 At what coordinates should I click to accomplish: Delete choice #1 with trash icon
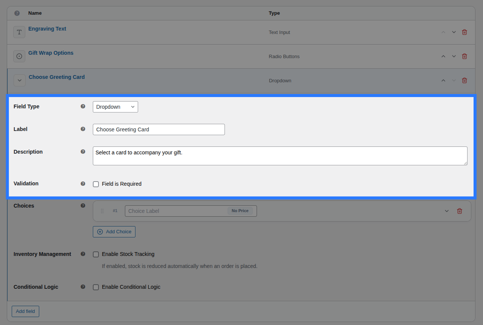(x=460, y=211)
